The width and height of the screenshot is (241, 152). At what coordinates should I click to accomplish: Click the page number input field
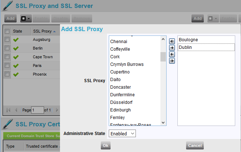coord(37,110)
